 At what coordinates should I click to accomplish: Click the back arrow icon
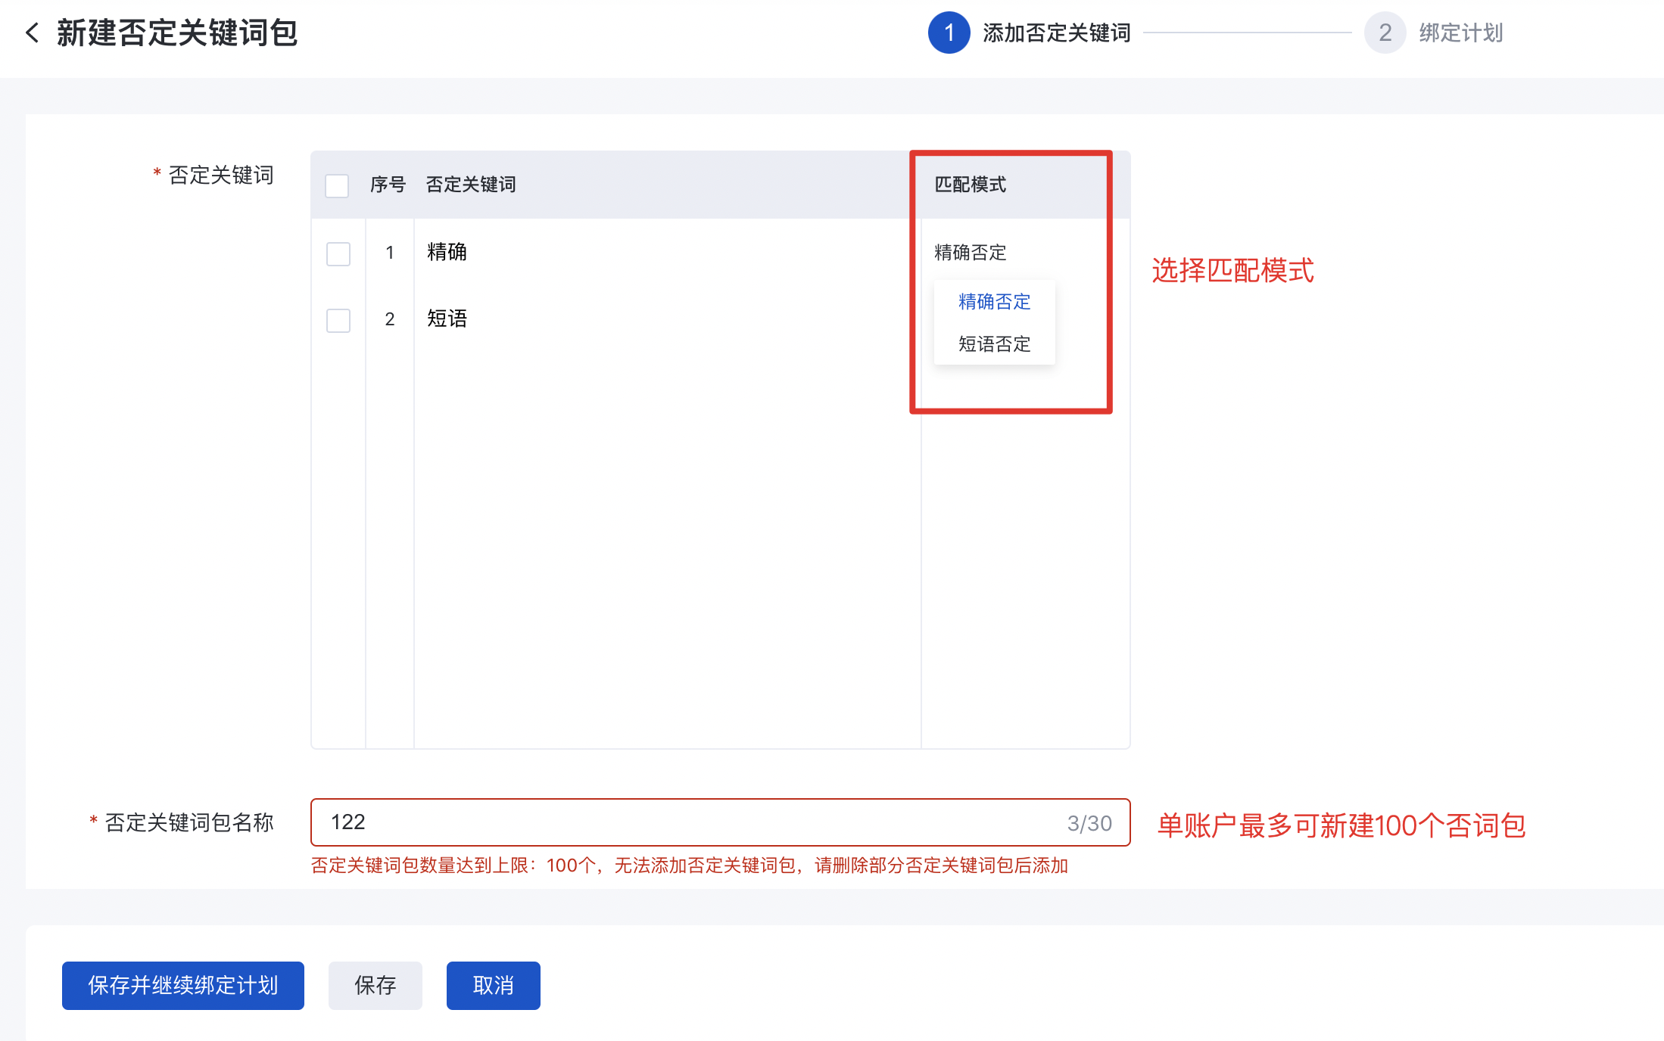click(x=32, y=33)
